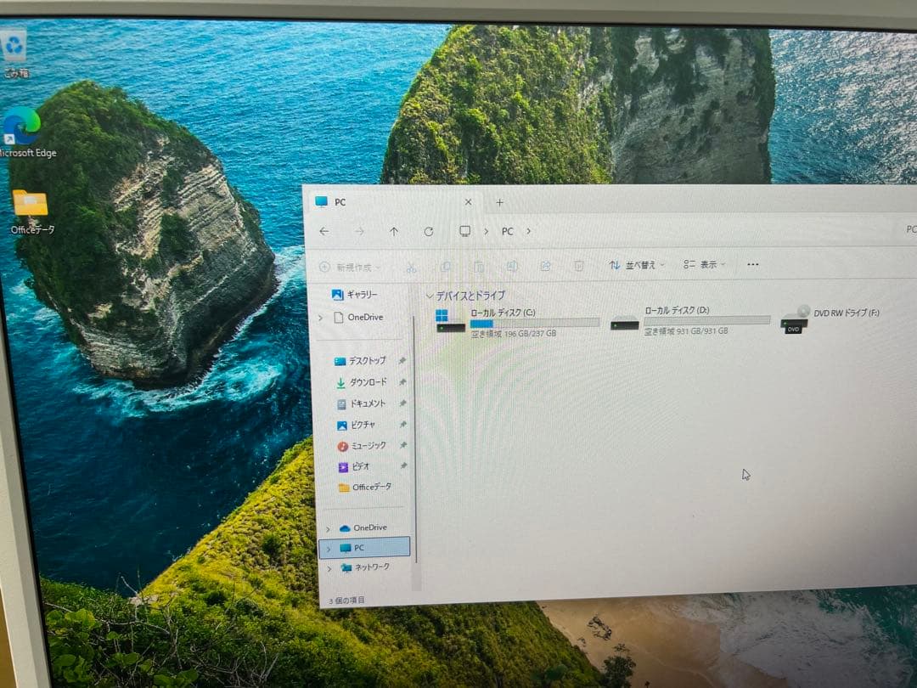Select the Cut icon in the toolbar
This screenshot has width=917, height=688.
coord(412,264)
